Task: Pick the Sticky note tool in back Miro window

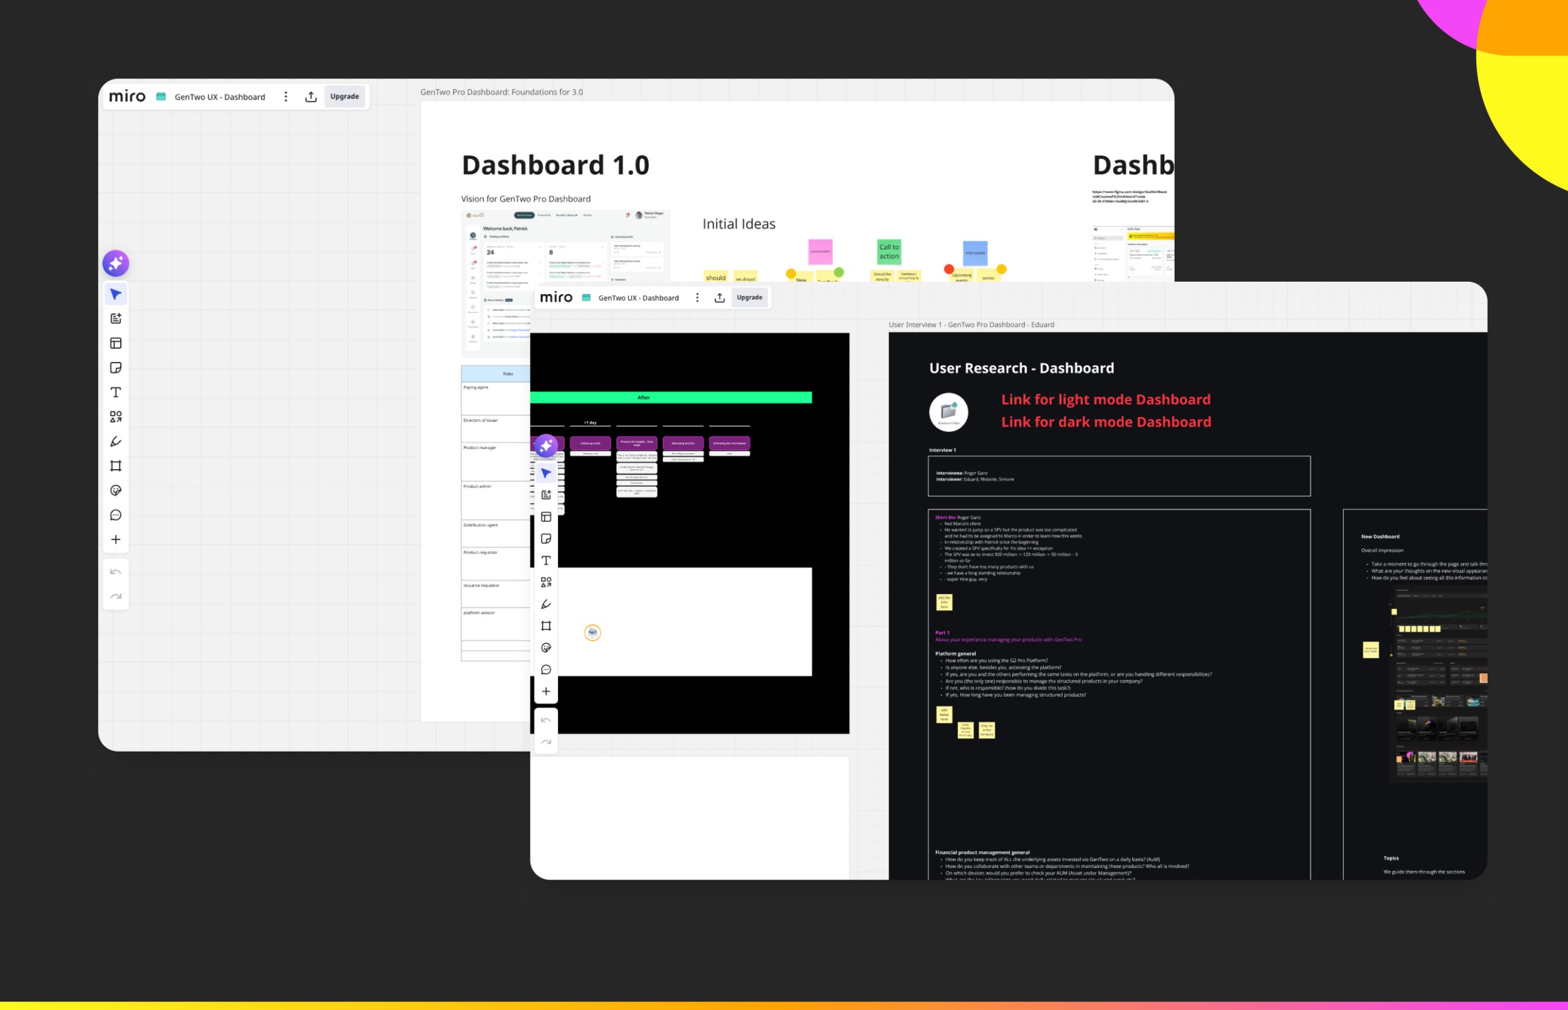Action: point(115,368)
